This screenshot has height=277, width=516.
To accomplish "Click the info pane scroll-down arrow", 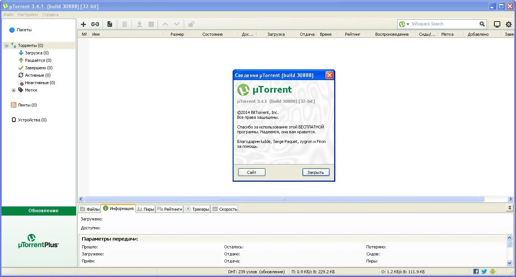I will [x=510, y=263].
